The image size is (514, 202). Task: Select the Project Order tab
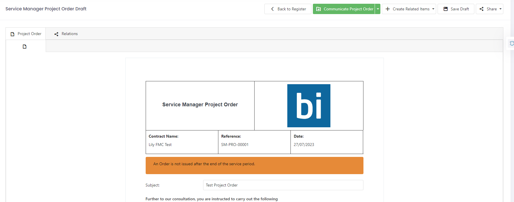point(26,34)
